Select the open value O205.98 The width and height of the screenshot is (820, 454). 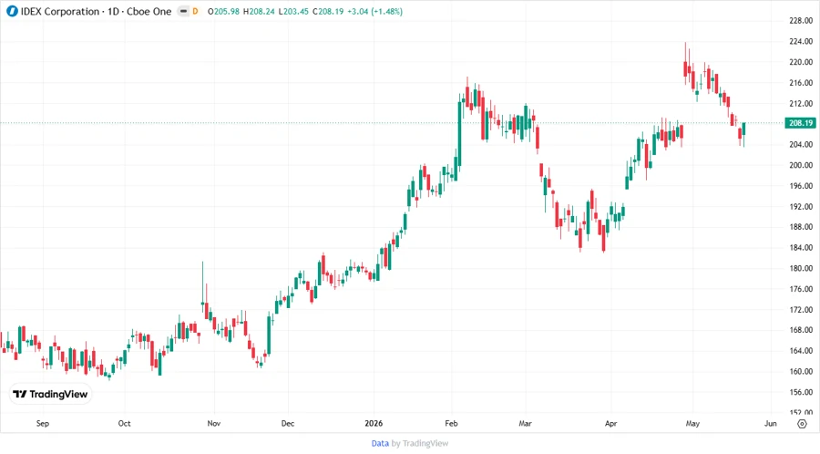pyautogui.click(x=223, y=12)
